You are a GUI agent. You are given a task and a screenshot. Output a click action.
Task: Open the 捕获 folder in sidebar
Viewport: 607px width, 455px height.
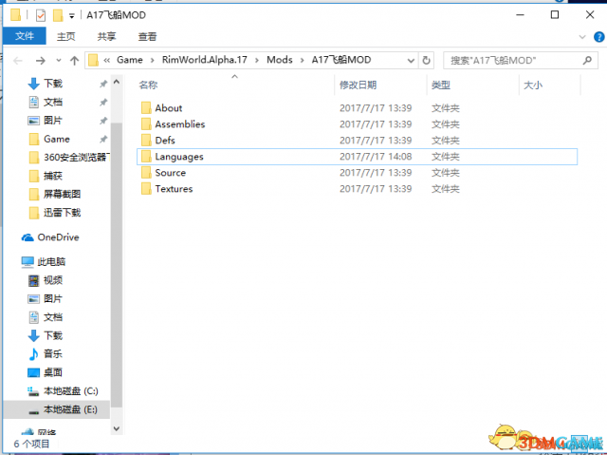point(53,176)
